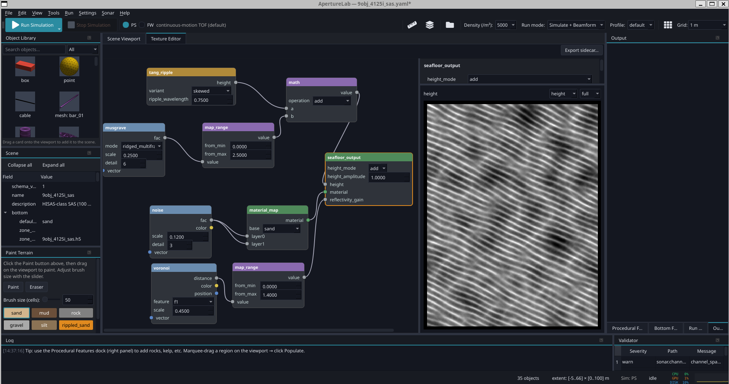The width and height of the screenshot is (729, 384).
Task: Switch to the Procedural F... tab
Action: tap(627, 328)
